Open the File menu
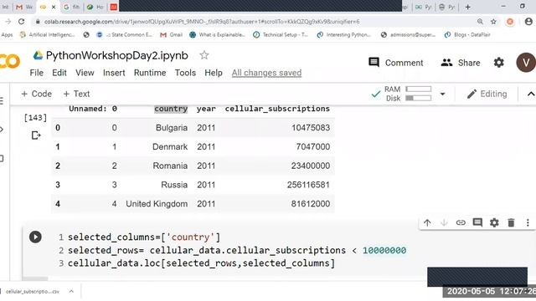This screenshot has width=536, height=301. pyautogui.click(x=37, y=73)
